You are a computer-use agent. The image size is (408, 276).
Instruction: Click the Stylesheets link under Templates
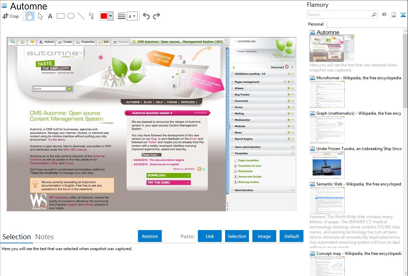tap(245, 171)
